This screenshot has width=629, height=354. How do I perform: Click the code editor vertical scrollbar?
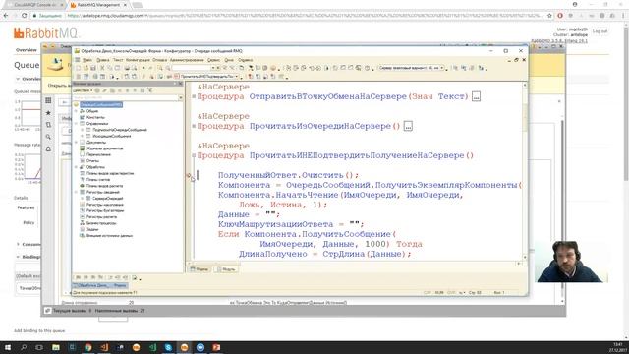[x=525, y=170]
